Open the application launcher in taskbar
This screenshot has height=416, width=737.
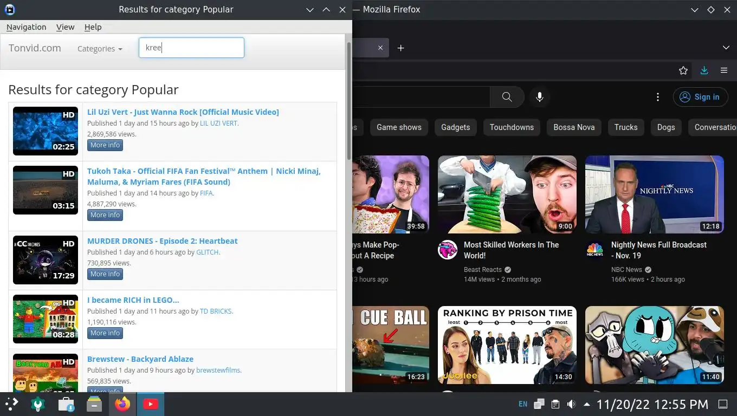pos(12,404)
